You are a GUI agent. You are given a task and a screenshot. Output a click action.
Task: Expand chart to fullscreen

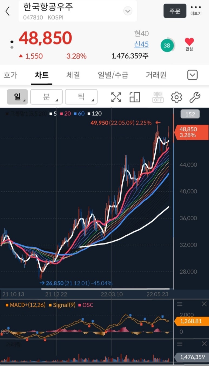tap(116, 97)
